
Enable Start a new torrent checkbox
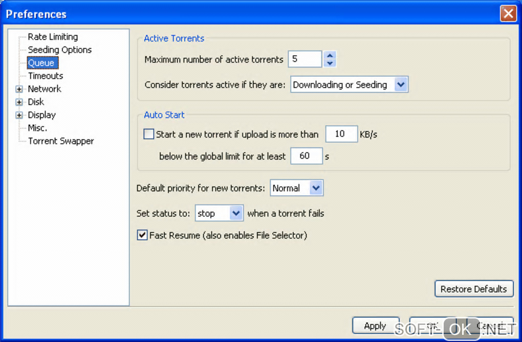(x=149, y=134)
